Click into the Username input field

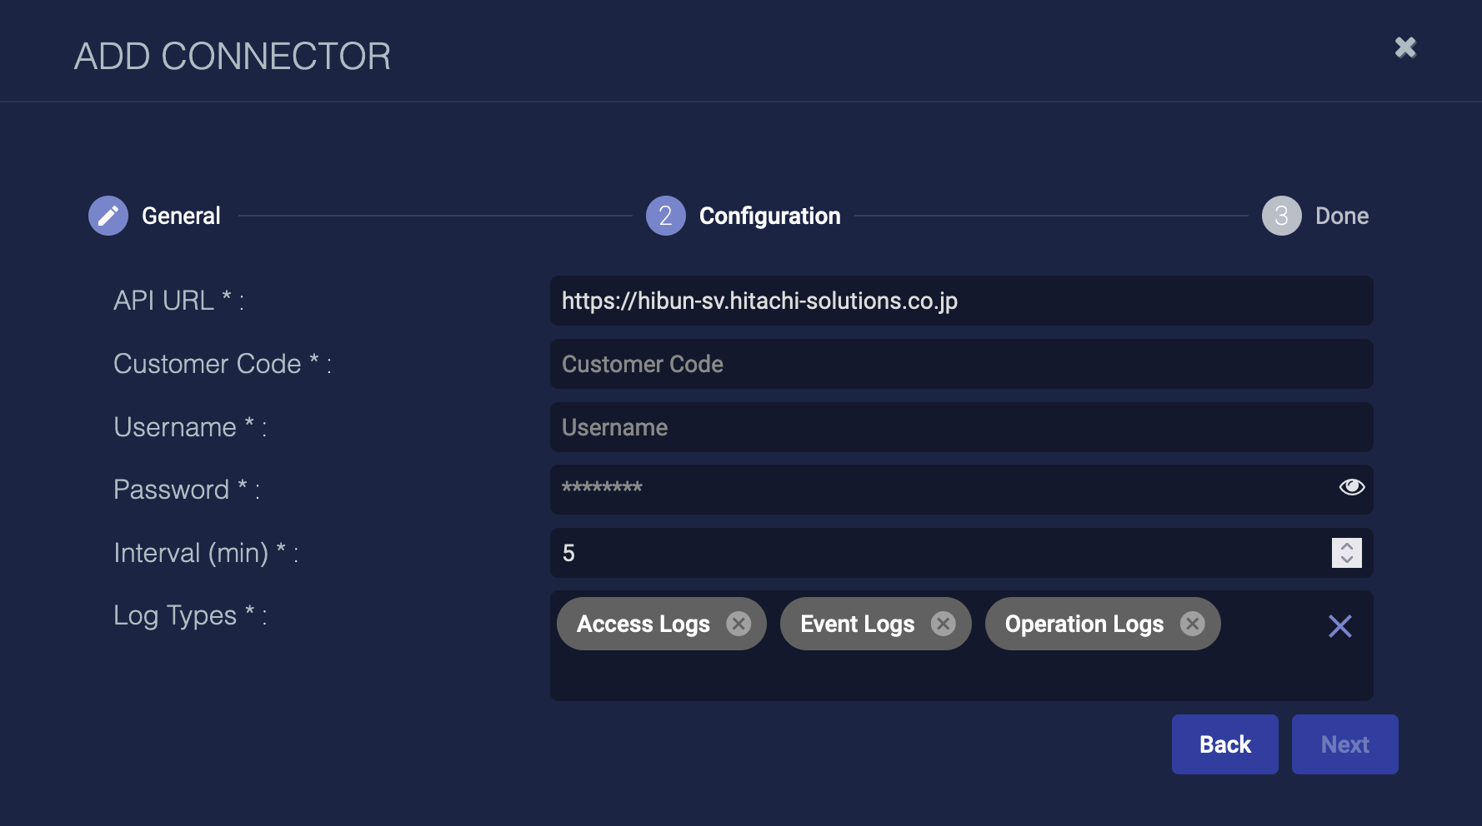coord(960,427)
